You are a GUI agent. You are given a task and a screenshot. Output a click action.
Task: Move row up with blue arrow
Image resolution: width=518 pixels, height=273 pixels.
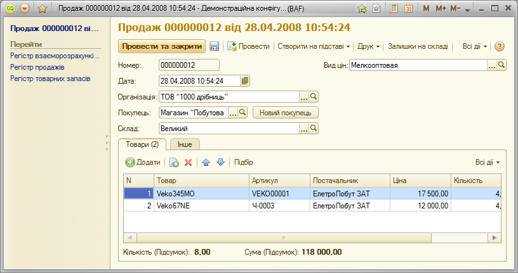click(x=206, y=162)
